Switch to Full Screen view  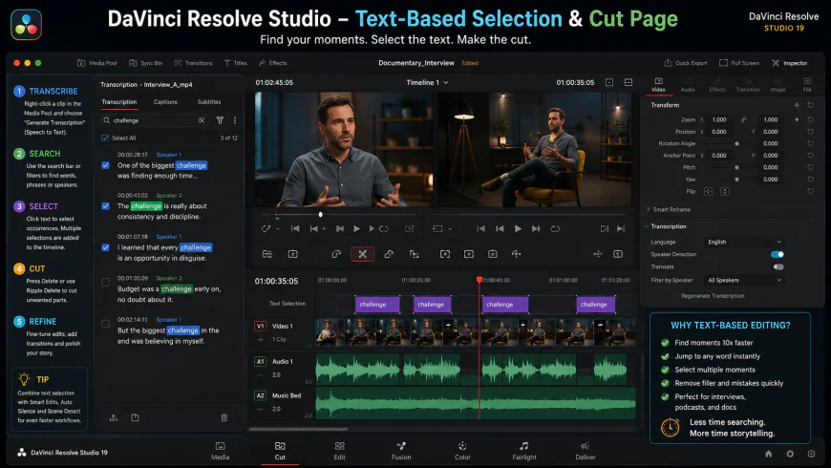tap(738, 63)
